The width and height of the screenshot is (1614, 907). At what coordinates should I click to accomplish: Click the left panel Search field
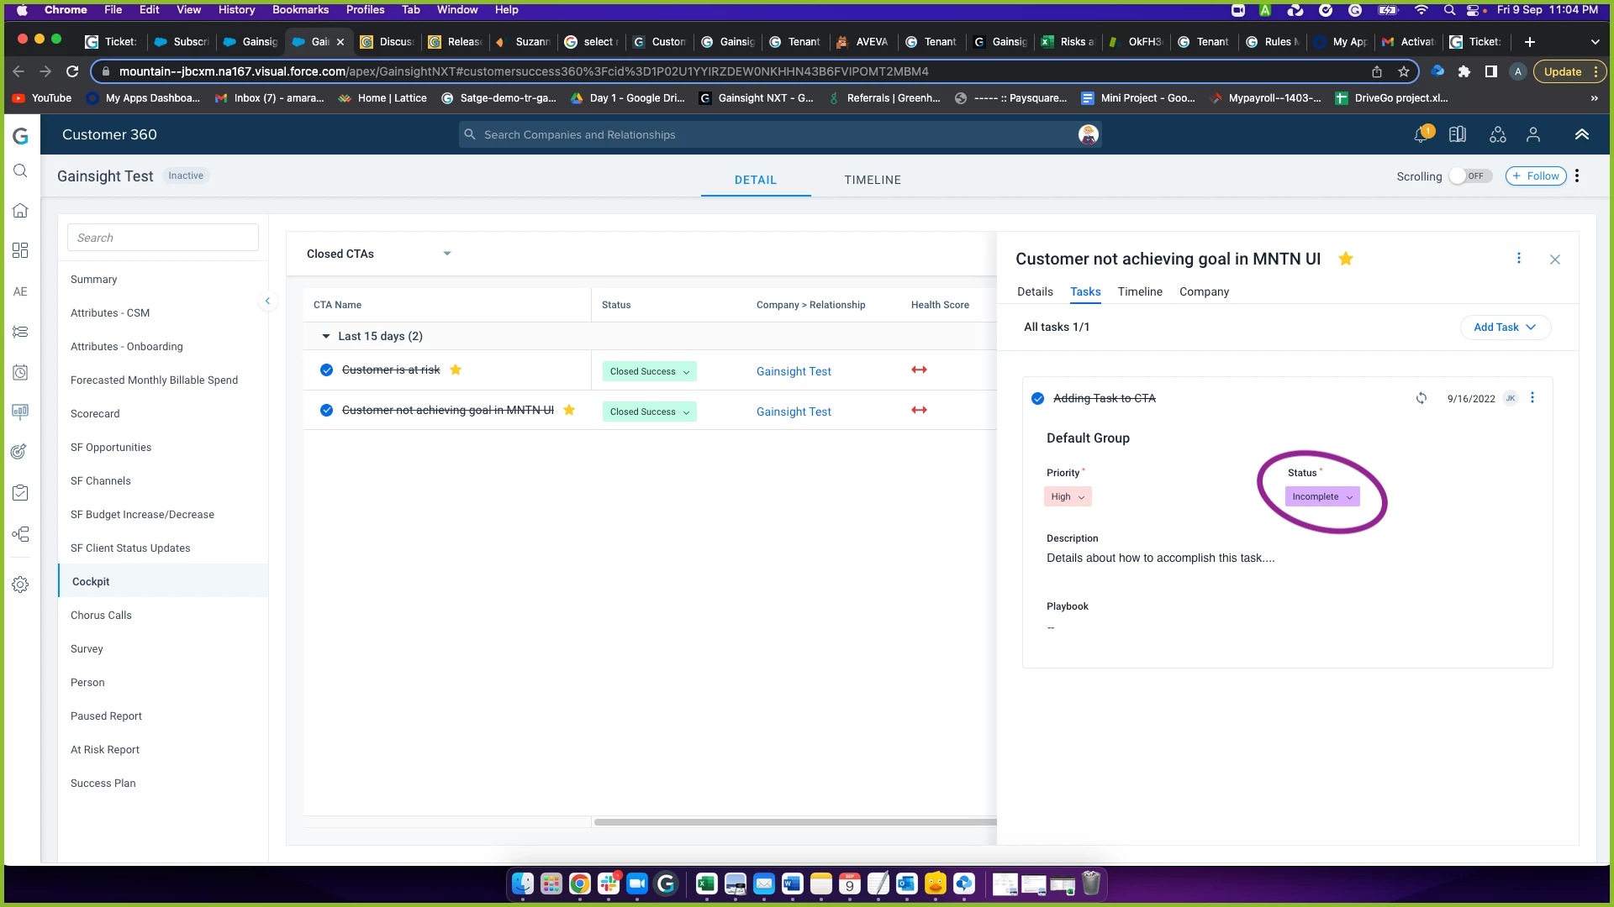point(163,238)
